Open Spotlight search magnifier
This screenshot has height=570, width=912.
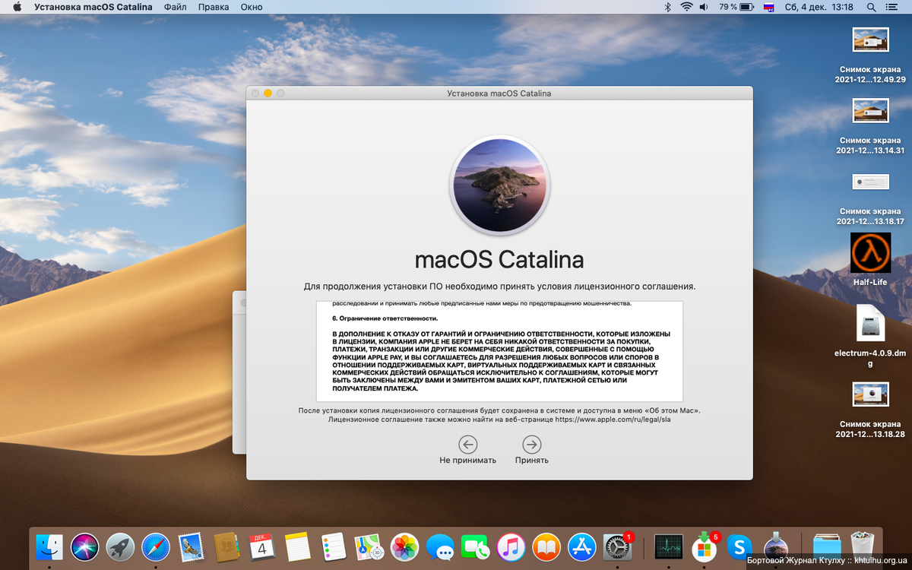pyautogui.click(x=871, y=7)
